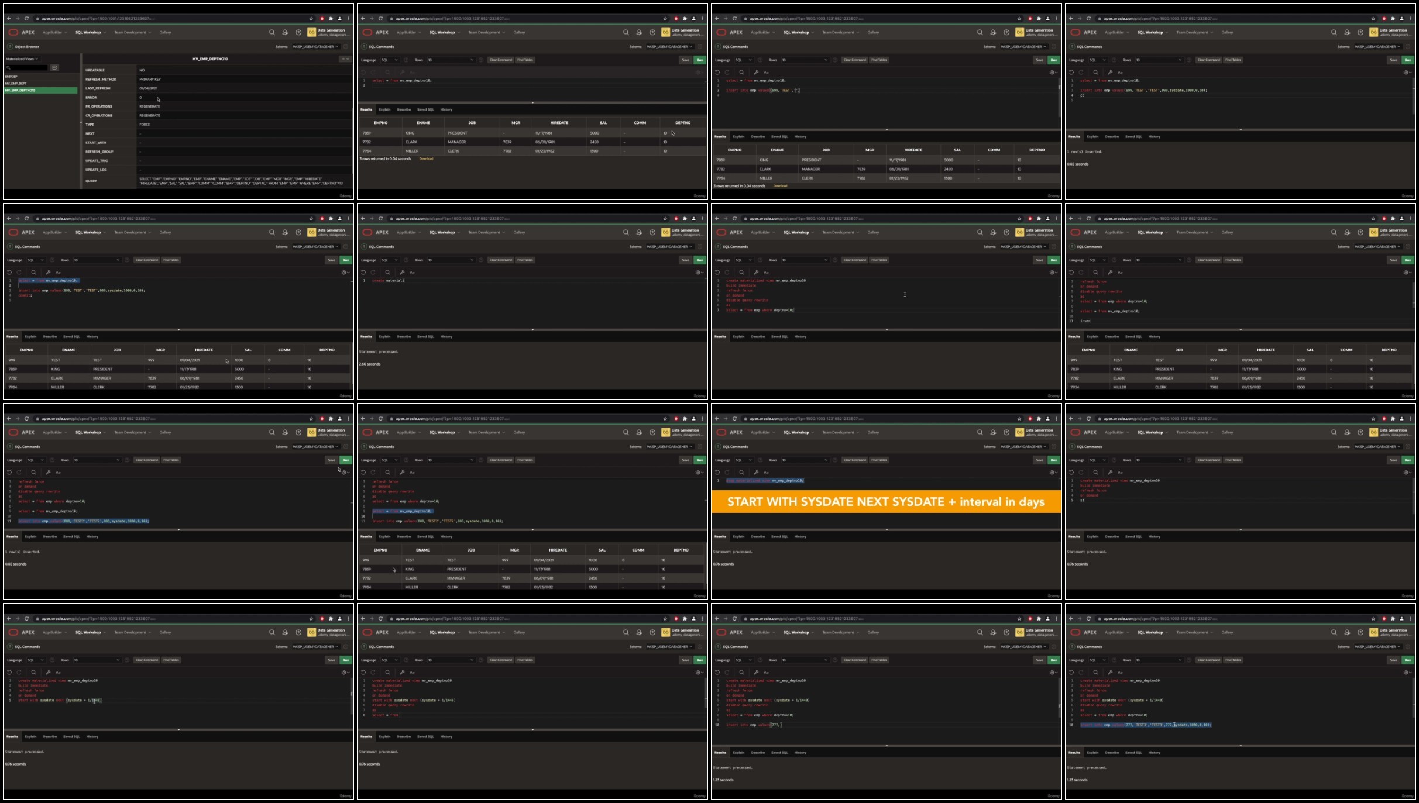
Task: Click the red extension icon in Object Browser frame
Action: coord(322,19)
